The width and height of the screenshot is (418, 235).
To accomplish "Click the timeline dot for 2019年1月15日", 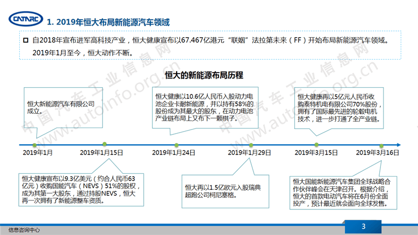I will (x=104, y=144).
